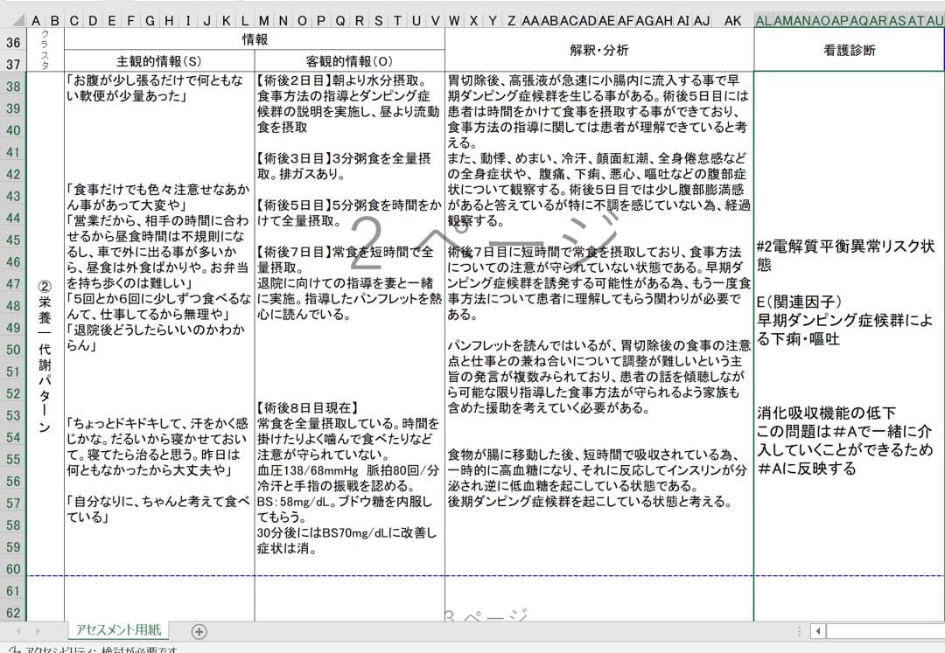Select the 情報 header cell
Viewport: 945px width, 653px height.
255,39
